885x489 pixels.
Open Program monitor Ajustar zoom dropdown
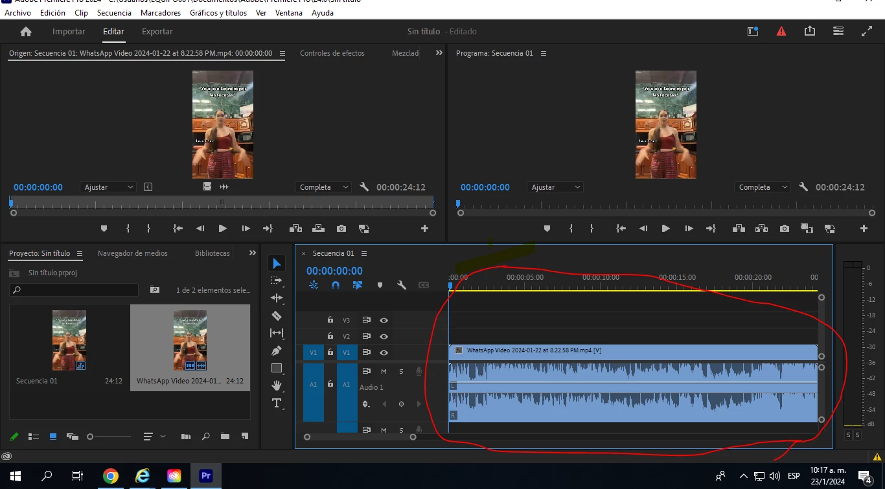(x=555, y=187)
